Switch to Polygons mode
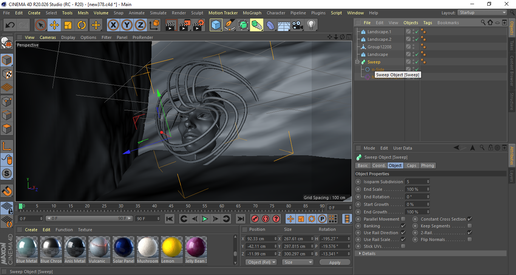516x275 pixels. coord(7,128)
